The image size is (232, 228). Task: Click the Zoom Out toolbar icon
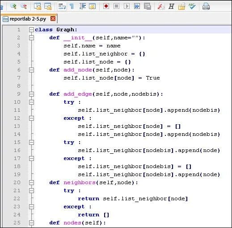24,6
